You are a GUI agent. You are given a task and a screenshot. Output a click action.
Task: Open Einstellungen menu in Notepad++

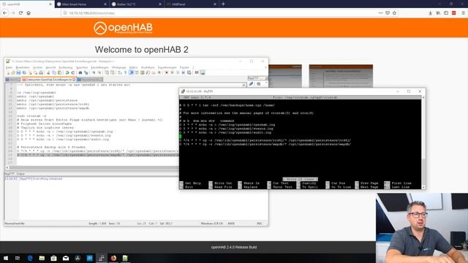point(99,67)
